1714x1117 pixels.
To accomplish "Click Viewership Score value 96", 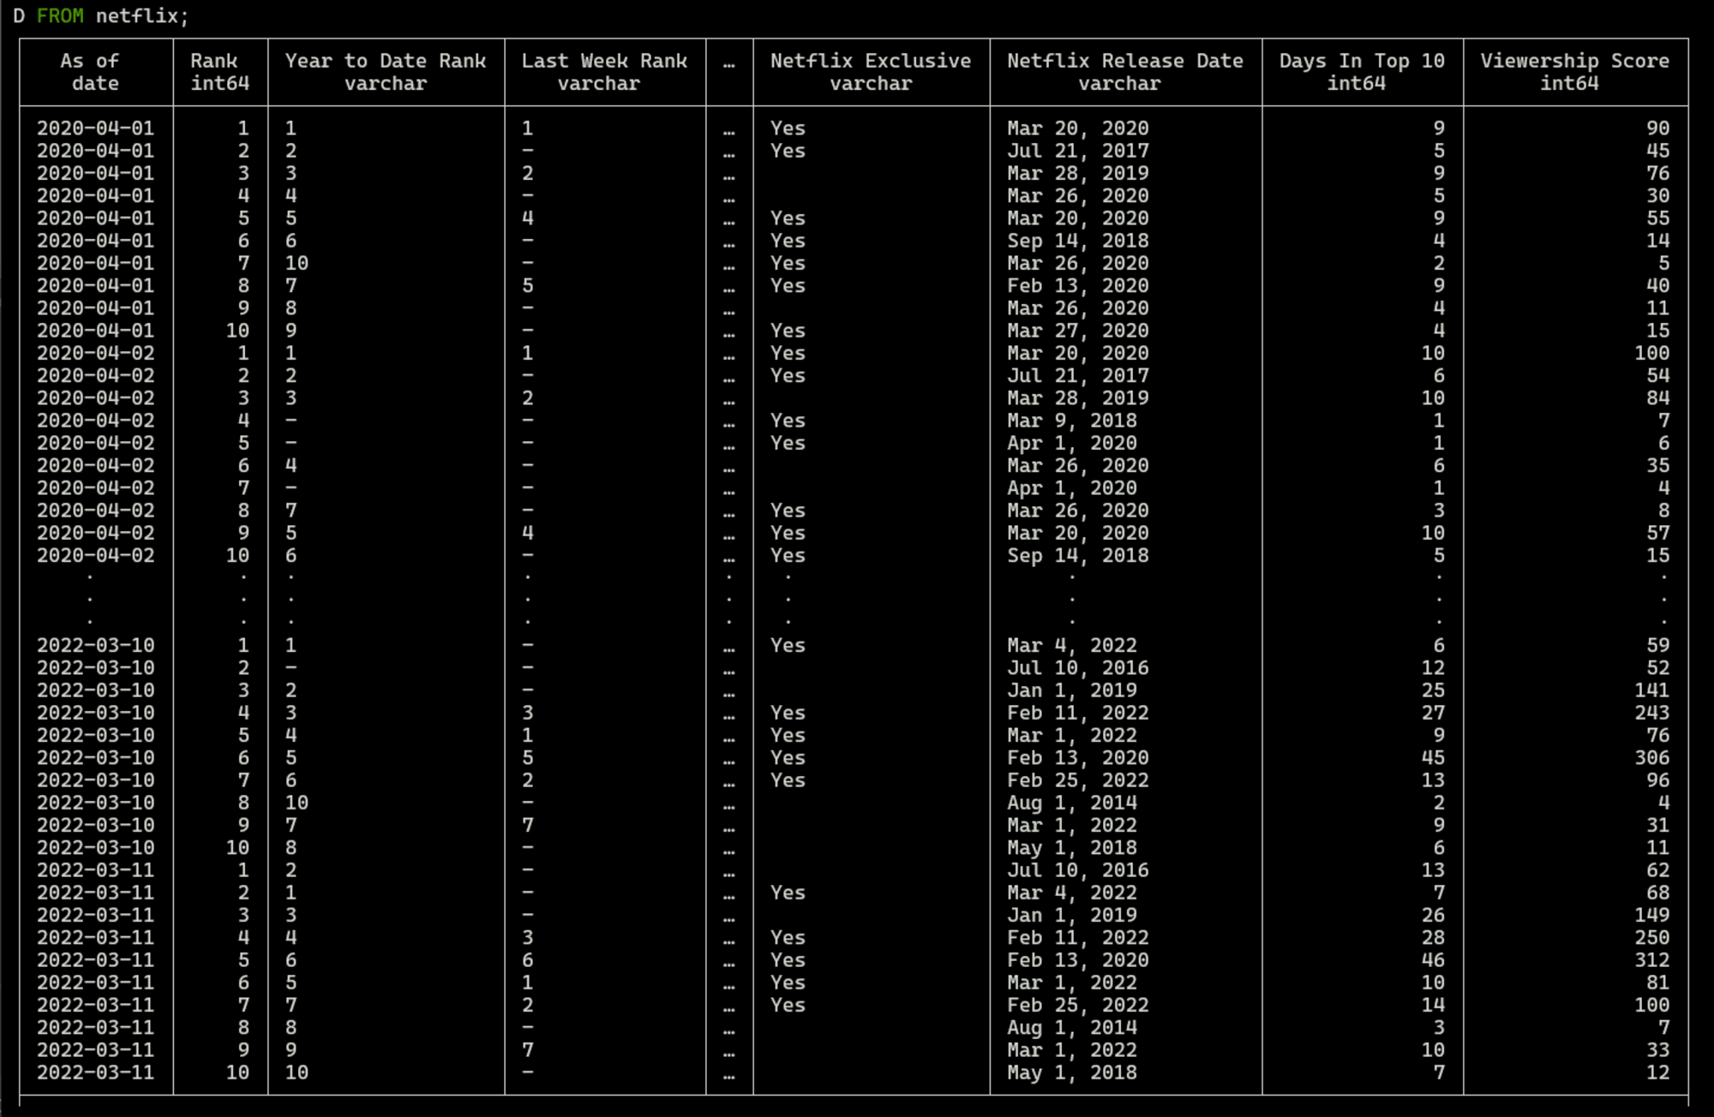I will [1657, 780].
